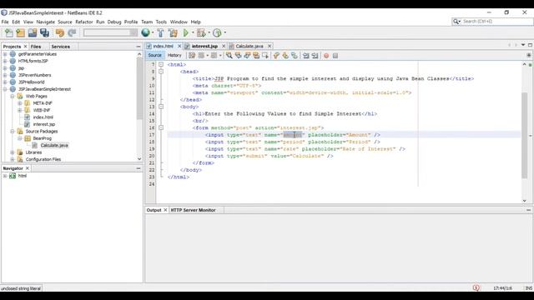The height and width of the screenshot is (300, 534).
Task: Open the Tools menu
Action: pos(161,22)
